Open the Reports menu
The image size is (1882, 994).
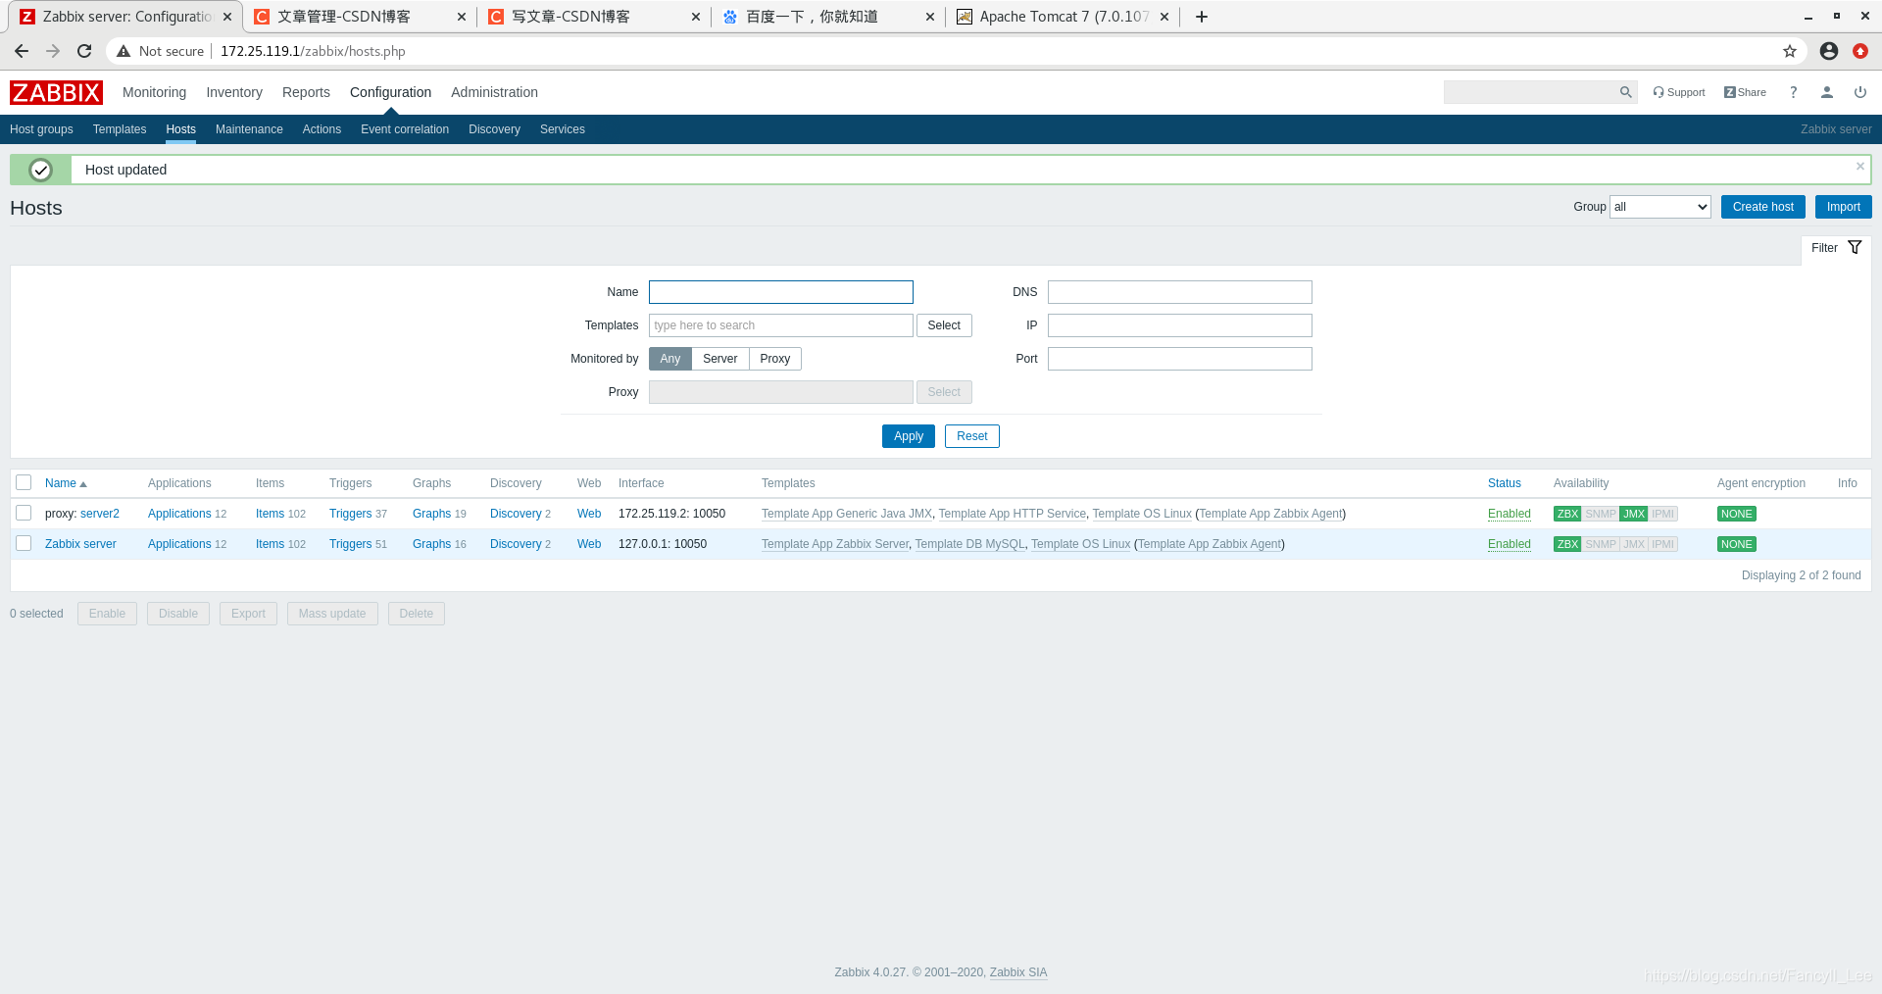pyautogui.click(x=306, y=92)
